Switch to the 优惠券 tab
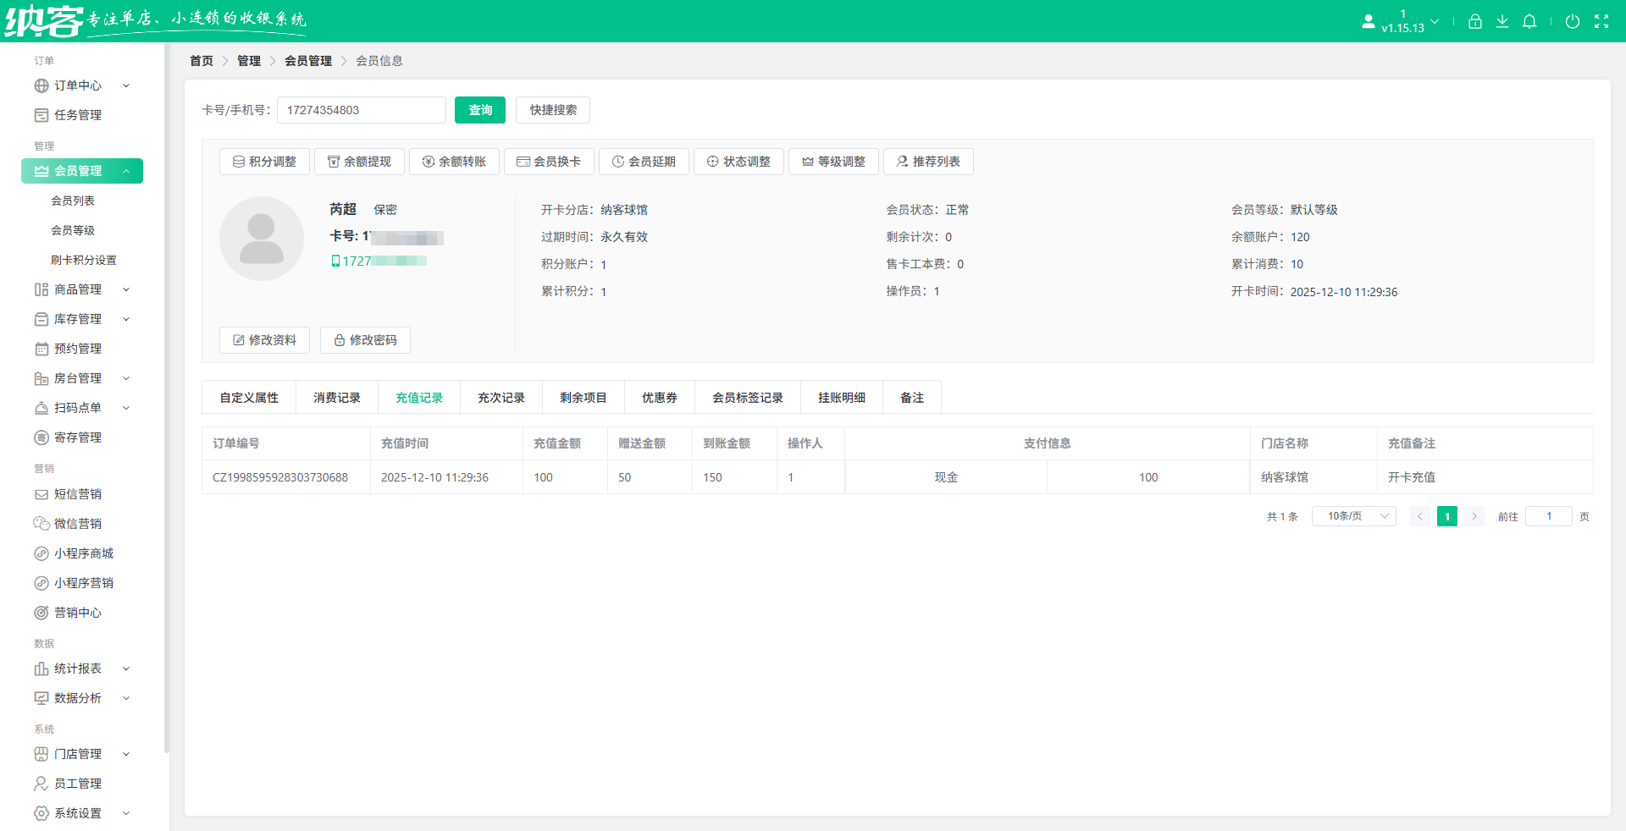 click(x=659, y=397)
